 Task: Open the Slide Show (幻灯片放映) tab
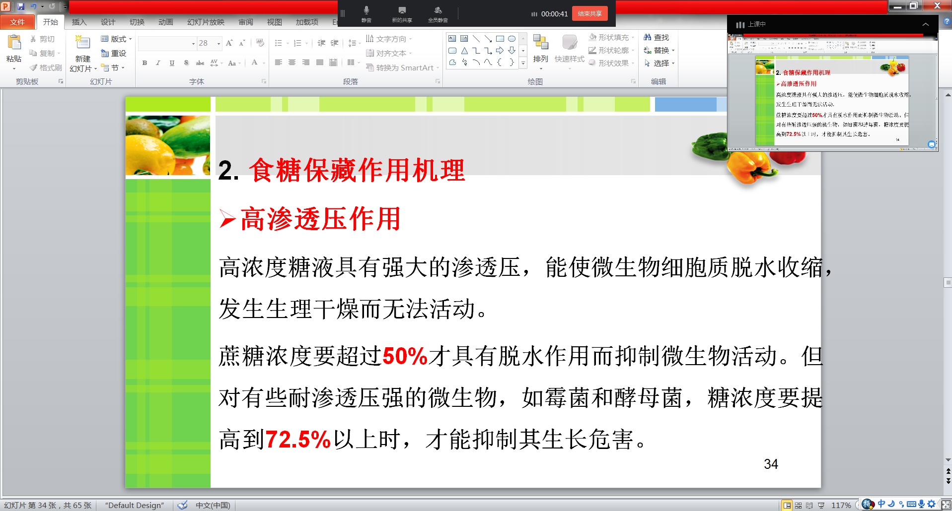pos(206,22)
